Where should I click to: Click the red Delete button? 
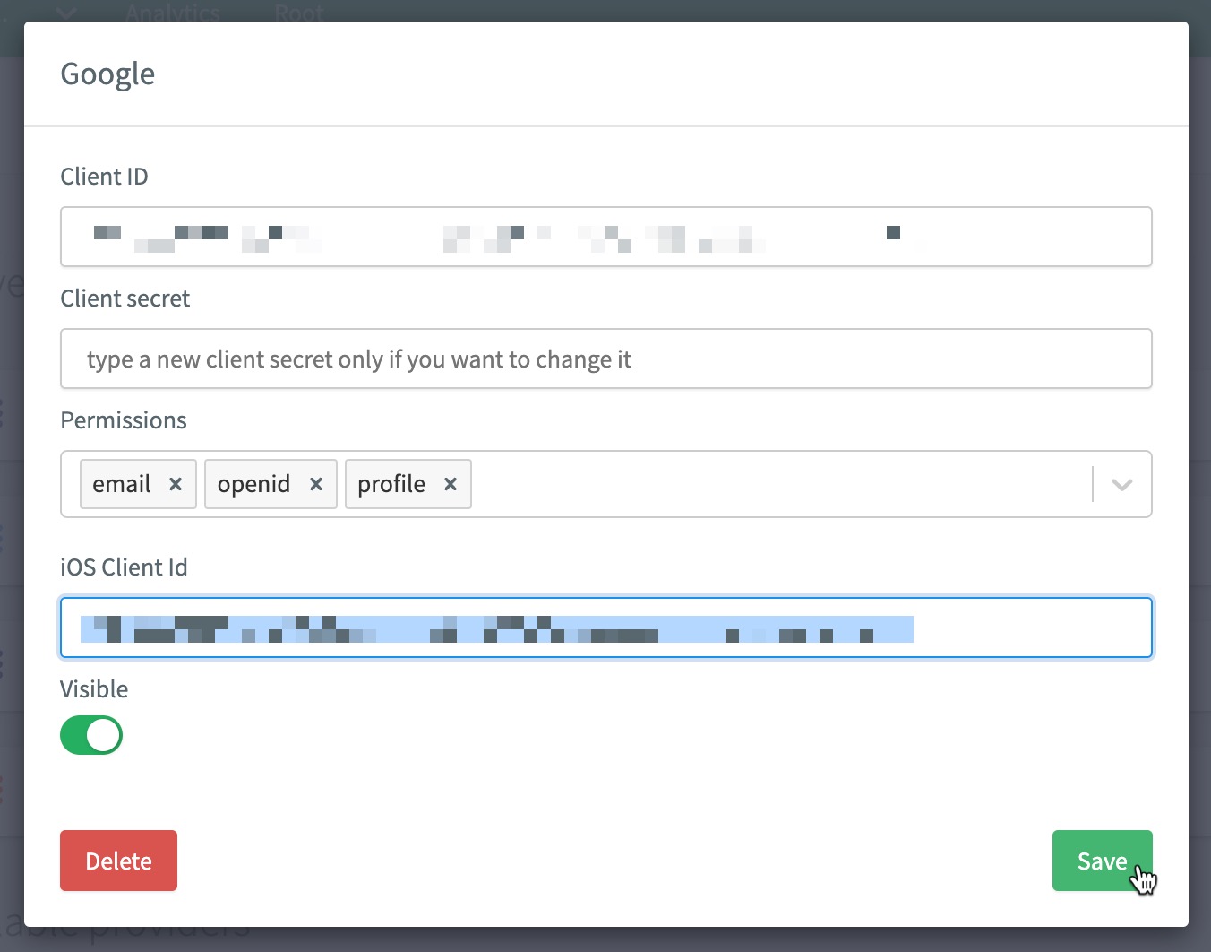pos(118,861)
